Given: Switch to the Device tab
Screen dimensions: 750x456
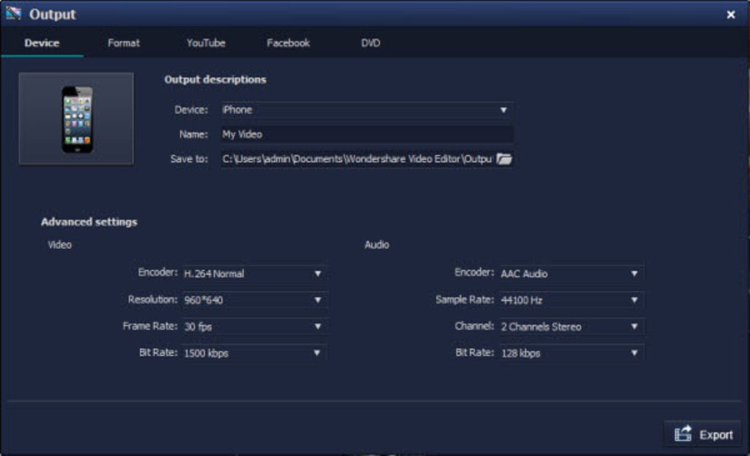Looking at the screenshot, I should [42, 43].
